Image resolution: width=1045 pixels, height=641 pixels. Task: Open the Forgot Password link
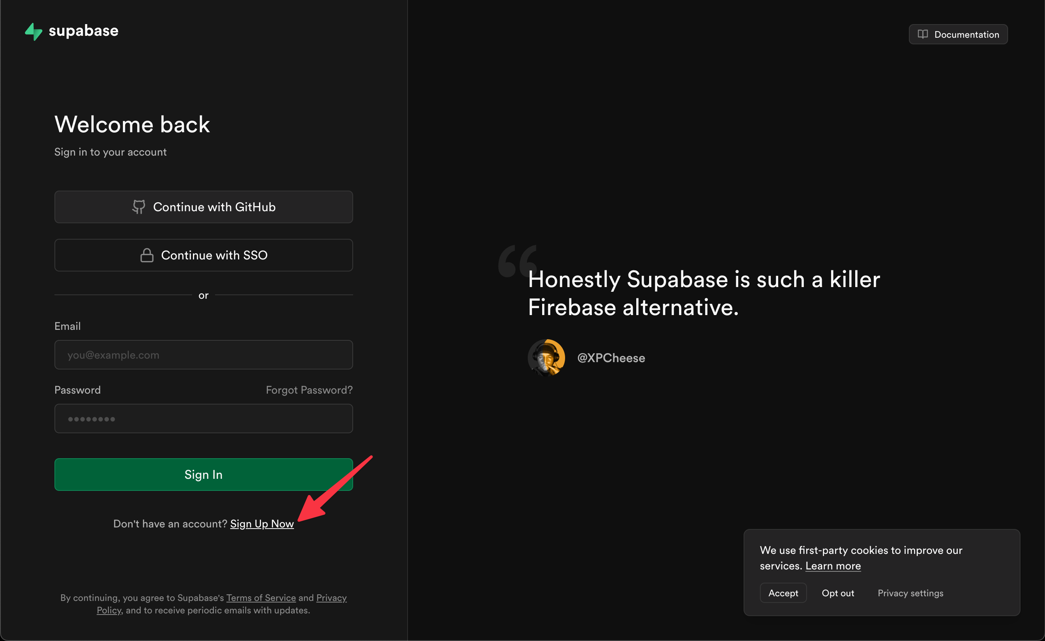point(309,390)
